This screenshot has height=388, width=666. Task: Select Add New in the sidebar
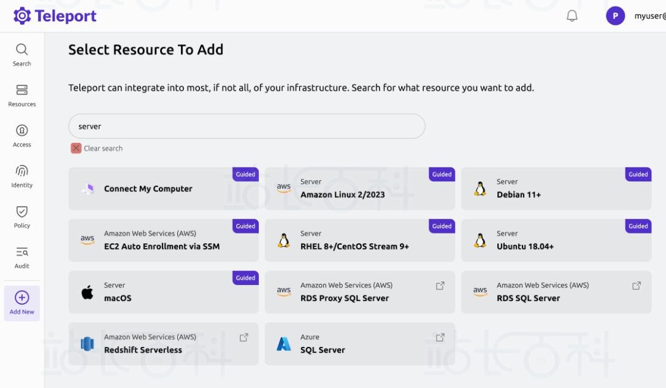tap(21, 303)
